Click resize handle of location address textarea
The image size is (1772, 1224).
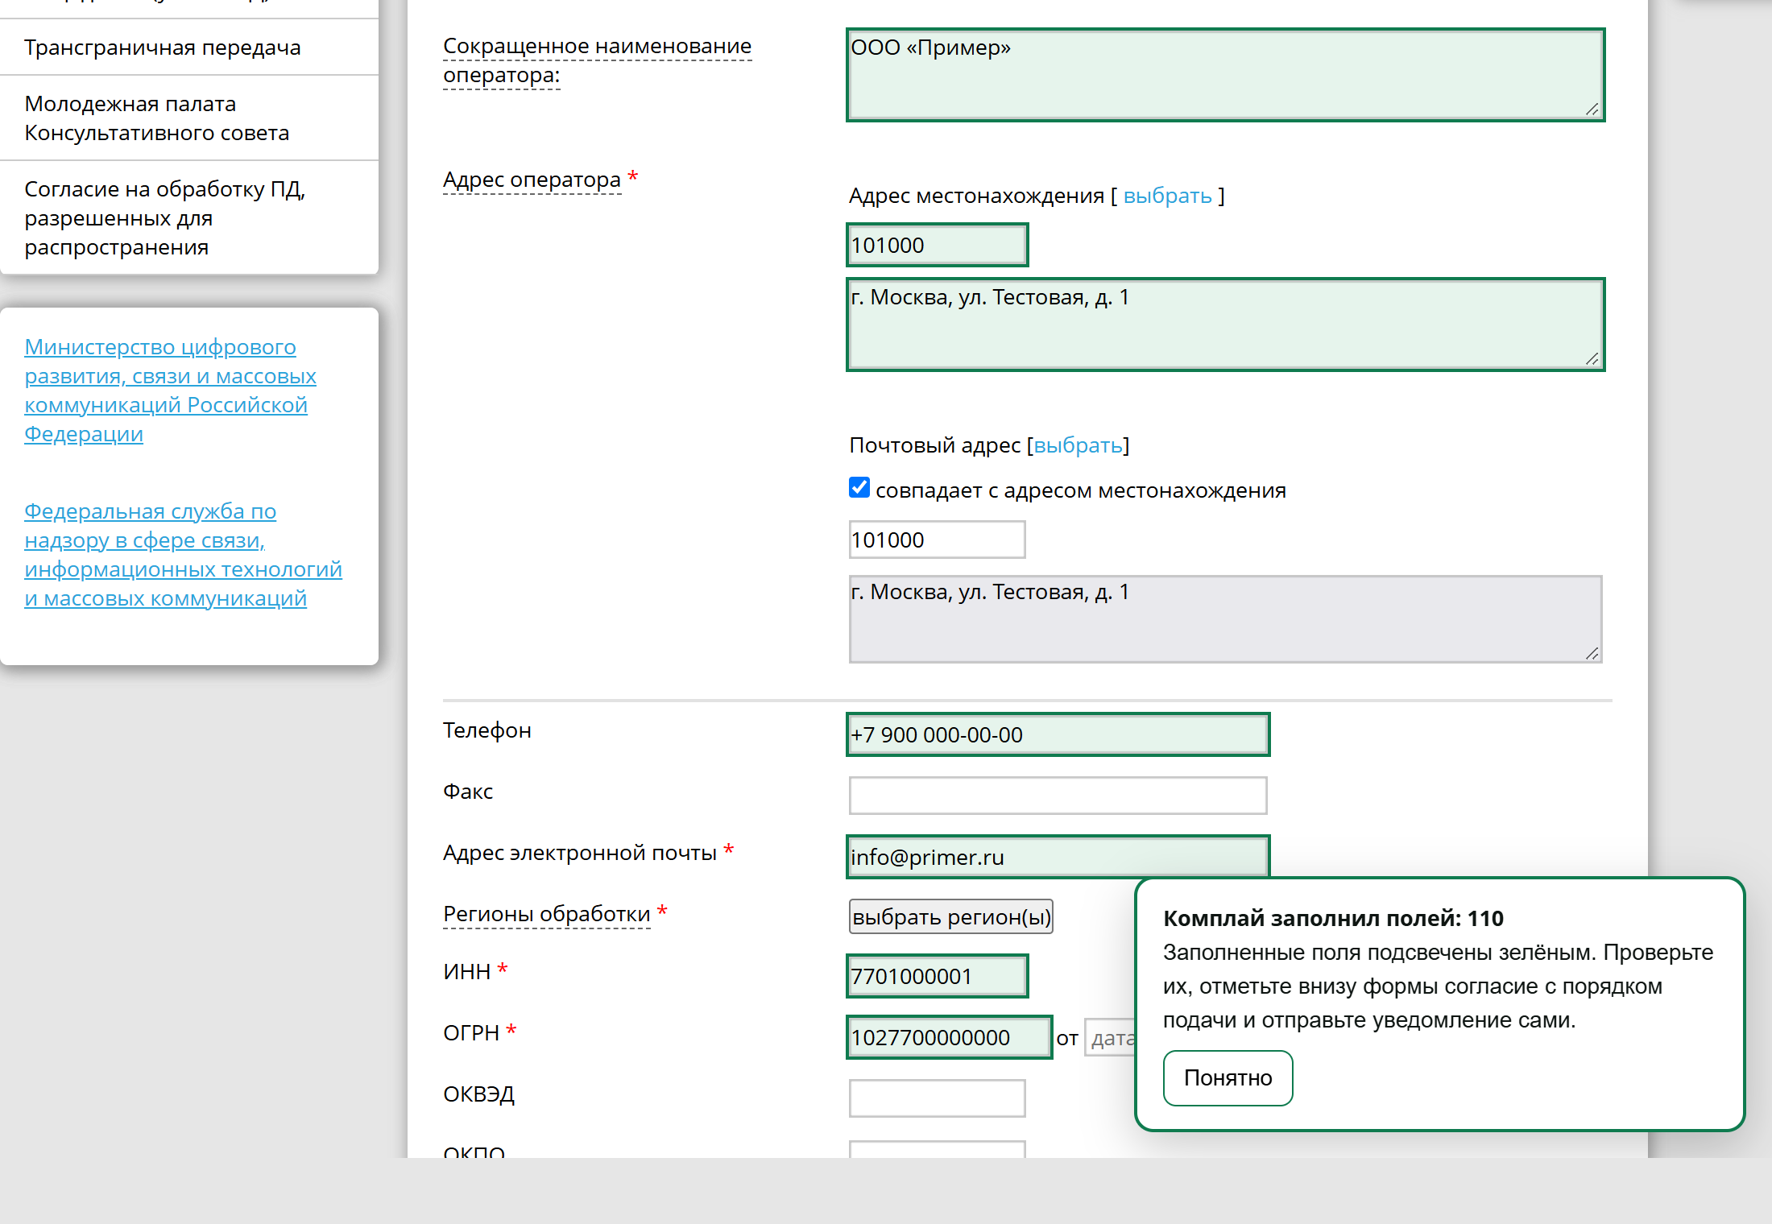pyautogui.click(x=1592, y=359)
